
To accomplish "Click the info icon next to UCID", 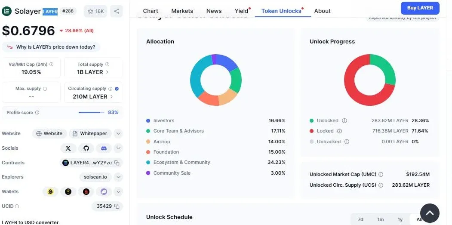I will coord(17,206).
